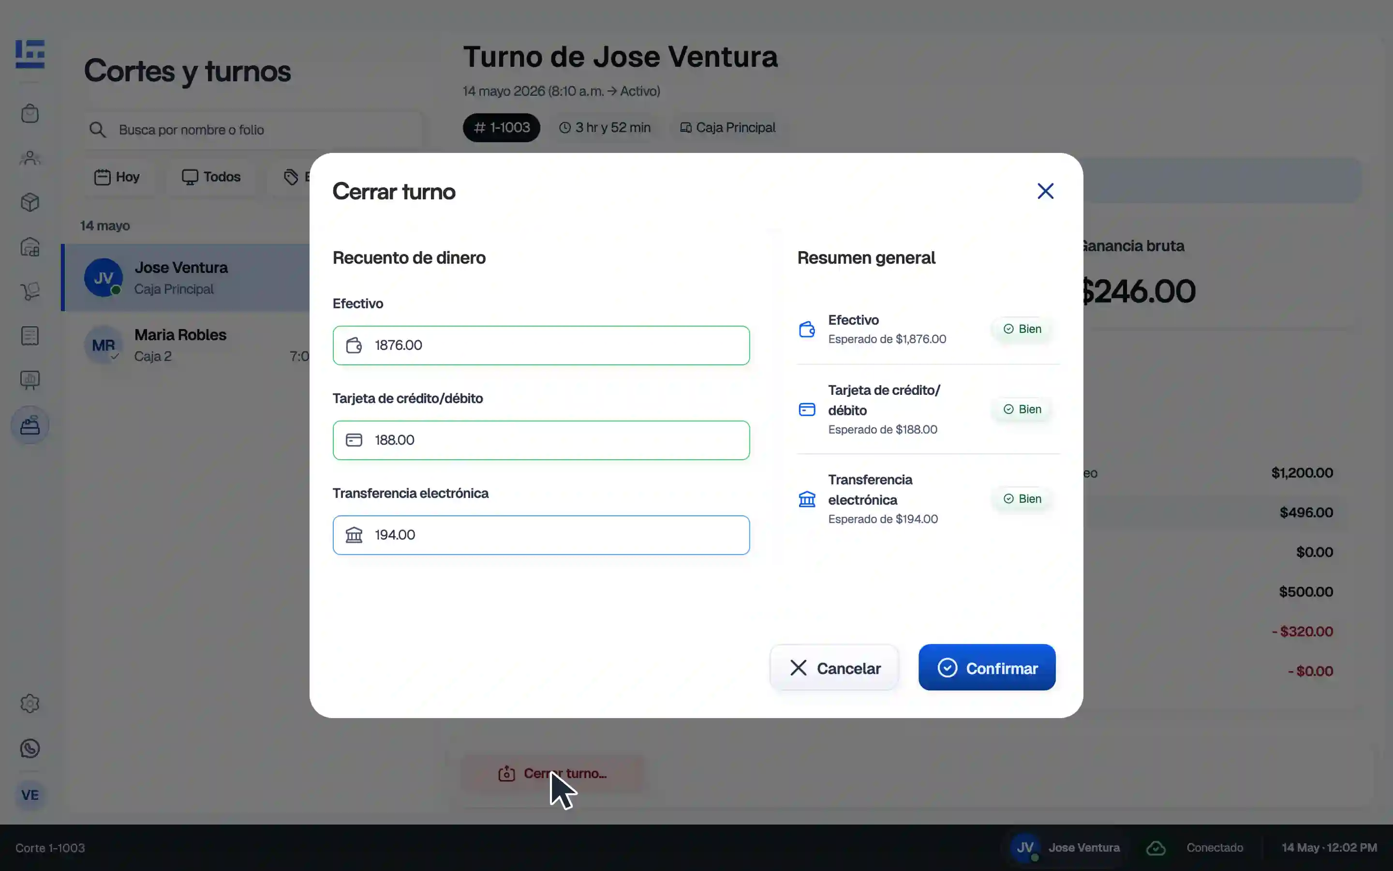Click the Bien badge for Efectivo
This screenshot has width=1393, height=871.
1023,329
